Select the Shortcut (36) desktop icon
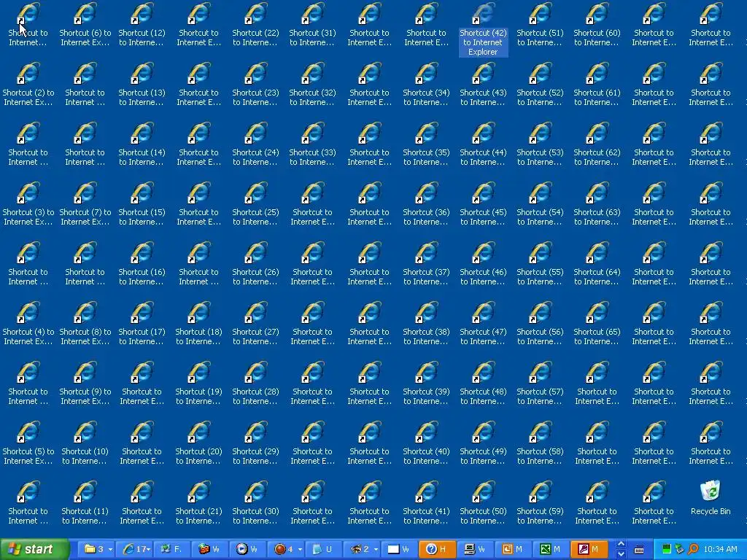Viewport: 747px width, 560px height. pos(426,204)
